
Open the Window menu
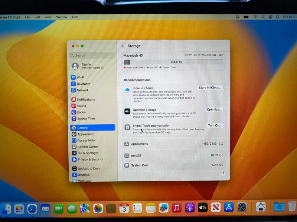(x=62, y=17)
